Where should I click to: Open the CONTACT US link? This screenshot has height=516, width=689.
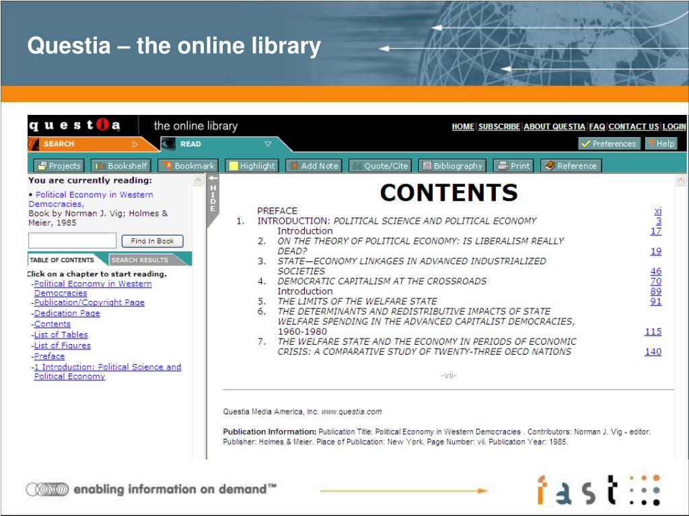633,126
